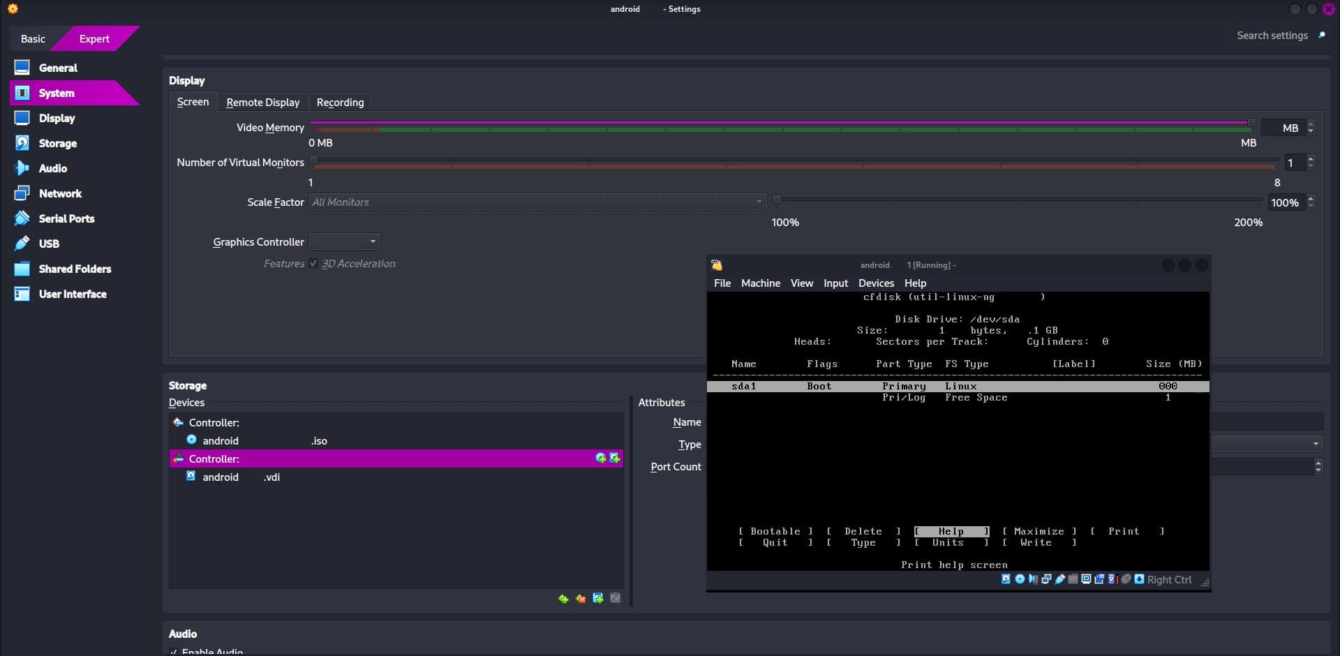1340x656 pixels.
Task: Click the Search settings field
Action: point(1272,36)
